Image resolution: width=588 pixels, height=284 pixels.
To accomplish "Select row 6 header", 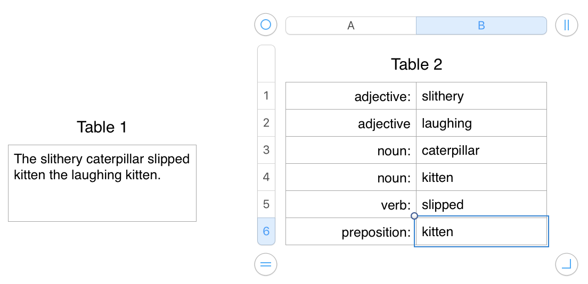I will click(266, 231).
